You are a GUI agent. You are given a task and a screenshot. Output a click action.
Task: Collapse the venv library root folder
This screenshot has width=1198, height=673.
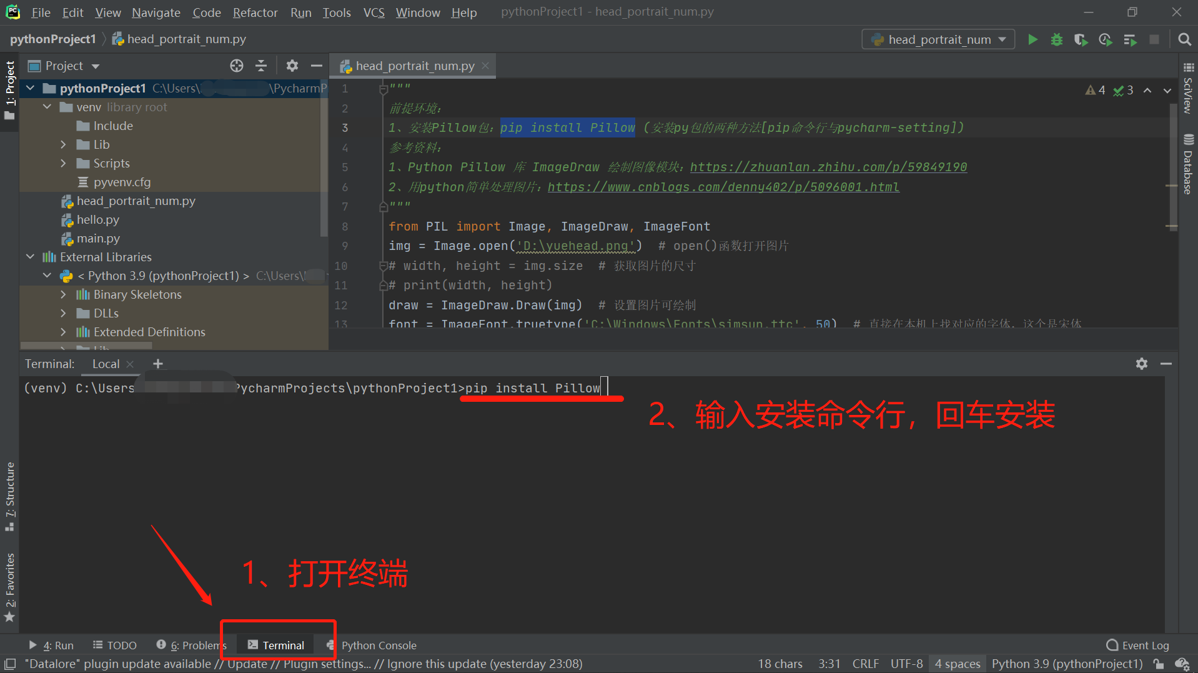(47, 107)
